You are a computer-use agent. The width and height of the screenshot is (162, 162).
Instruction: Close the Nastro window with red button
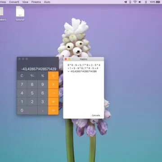(x=66, y=59)
